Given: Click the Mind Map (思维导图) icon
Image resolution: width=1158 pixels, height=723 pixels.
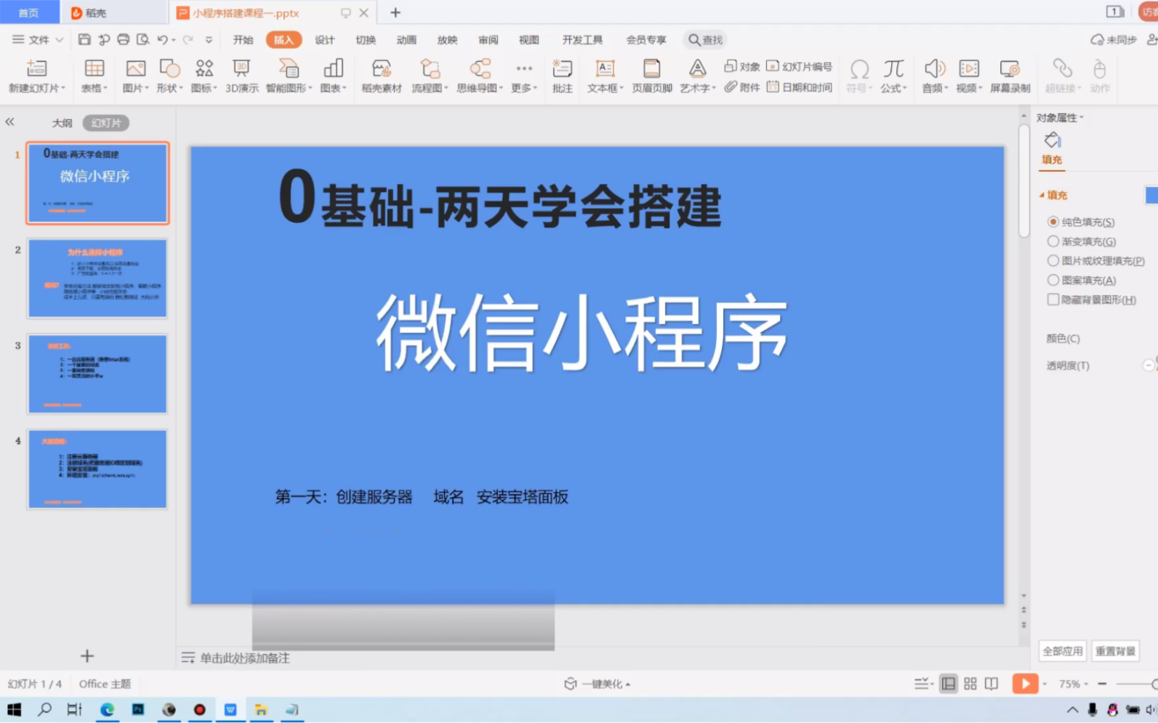Looking at the screenshot, I should click(x=480, y=76).
